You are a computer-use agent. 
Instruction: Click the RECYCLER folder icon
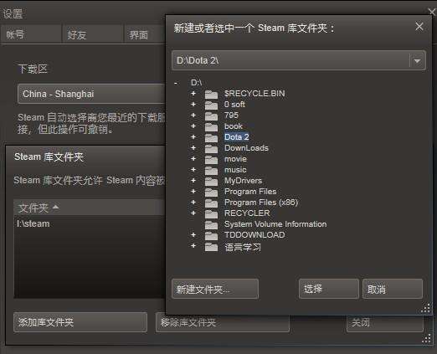click(211, 214)
